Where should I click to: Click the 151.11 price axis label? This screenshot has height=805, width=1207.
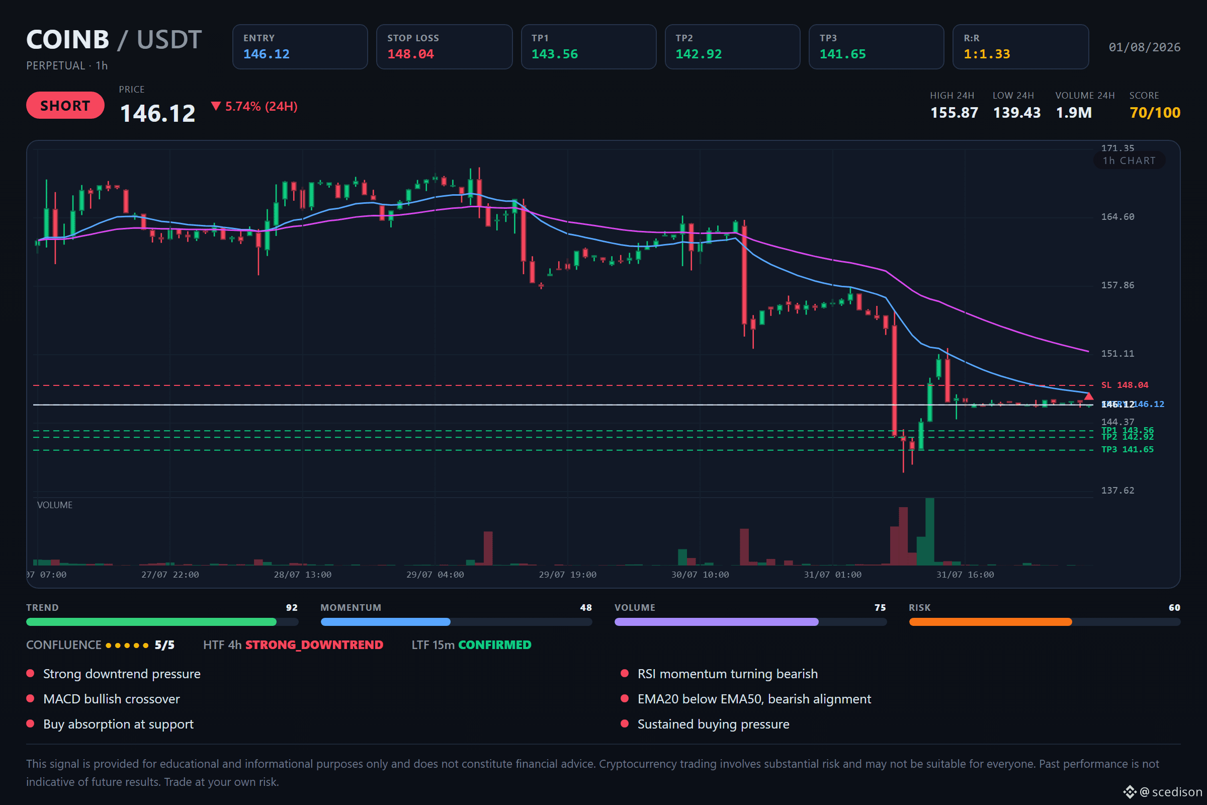tap(1117, 354)
